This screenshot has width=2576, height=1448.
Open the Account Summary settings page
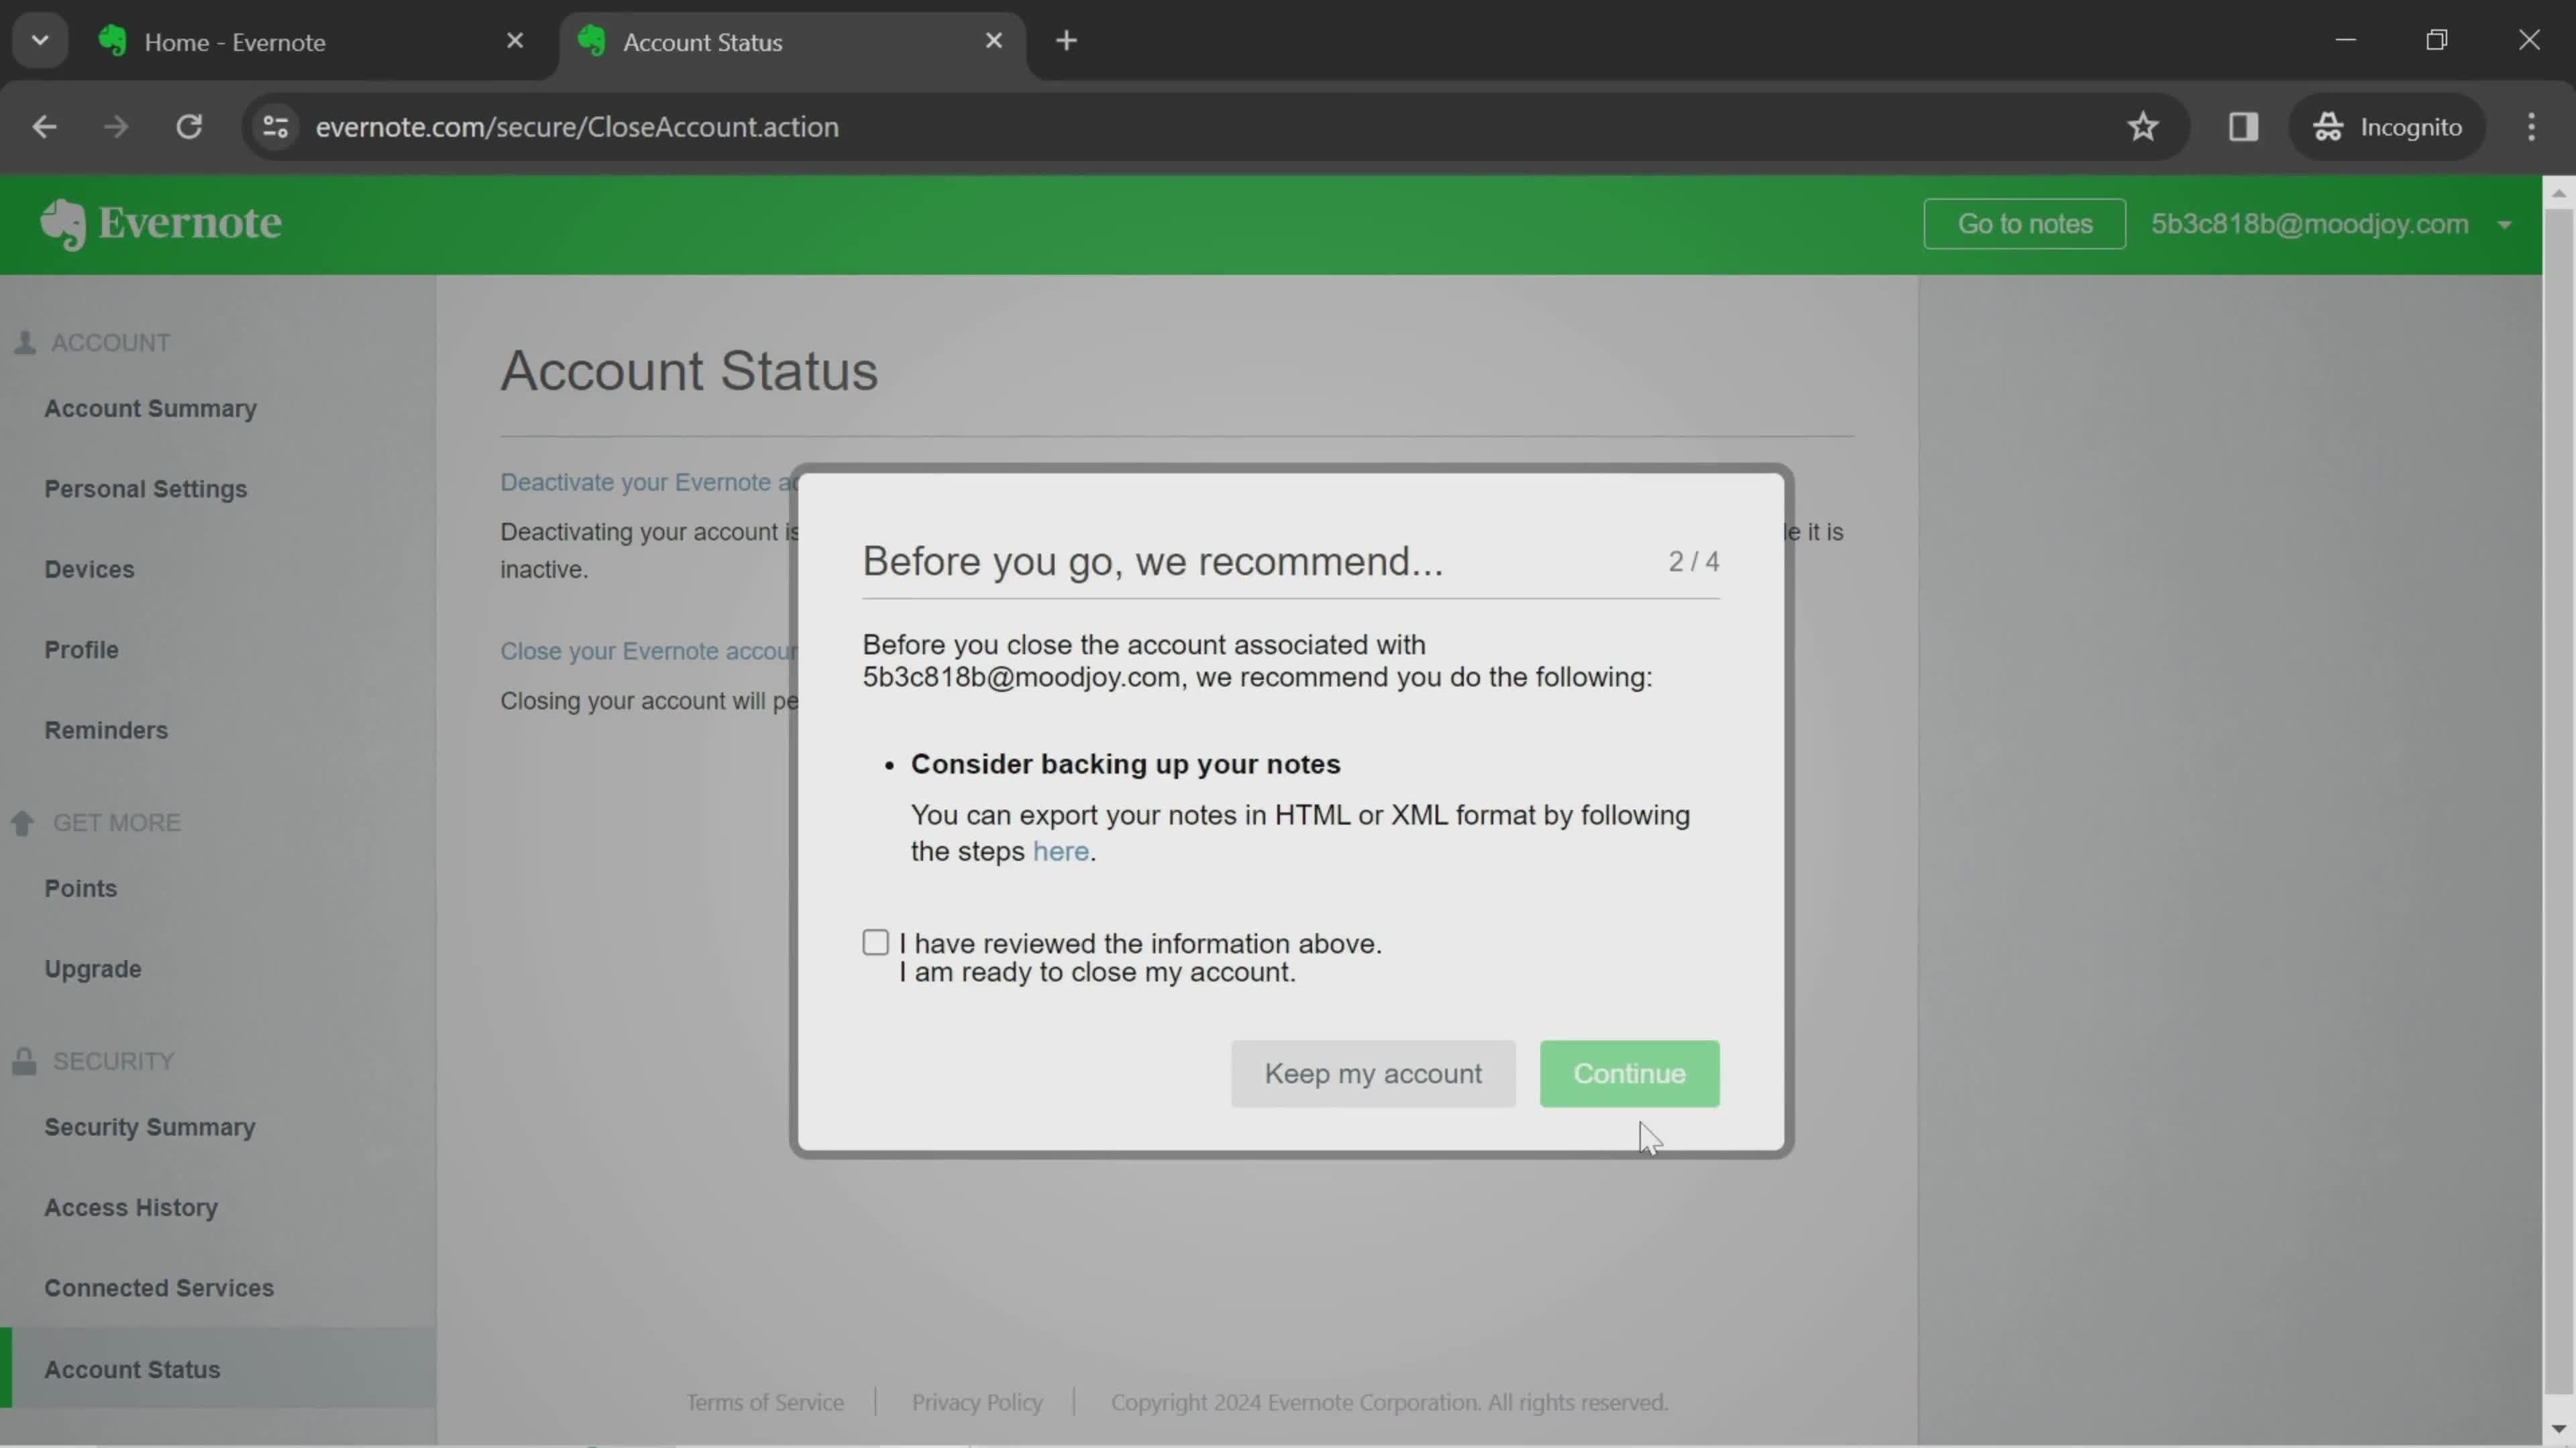coord(150,408)
